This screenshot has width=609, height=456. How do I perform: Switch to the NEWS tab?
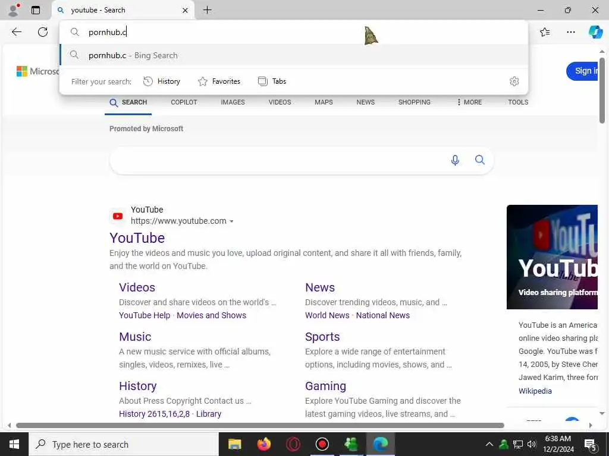coord(366,102)
